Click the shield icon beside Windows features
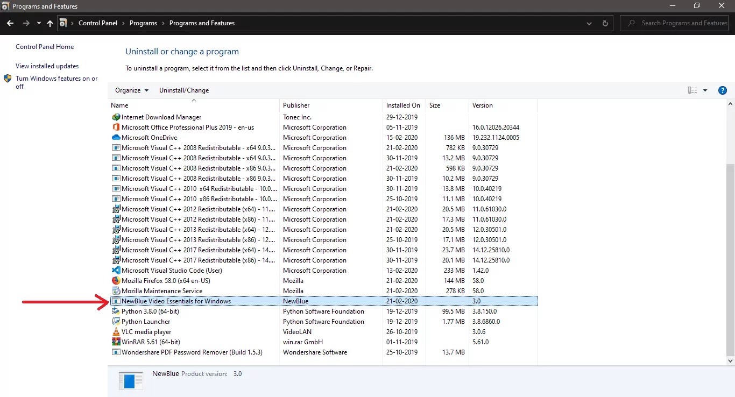The height and width of the screenshot is (397, 735). (8, 79)
